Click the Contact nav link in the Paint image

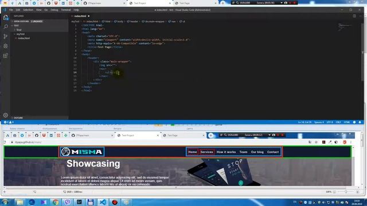(x=273, y=152)
